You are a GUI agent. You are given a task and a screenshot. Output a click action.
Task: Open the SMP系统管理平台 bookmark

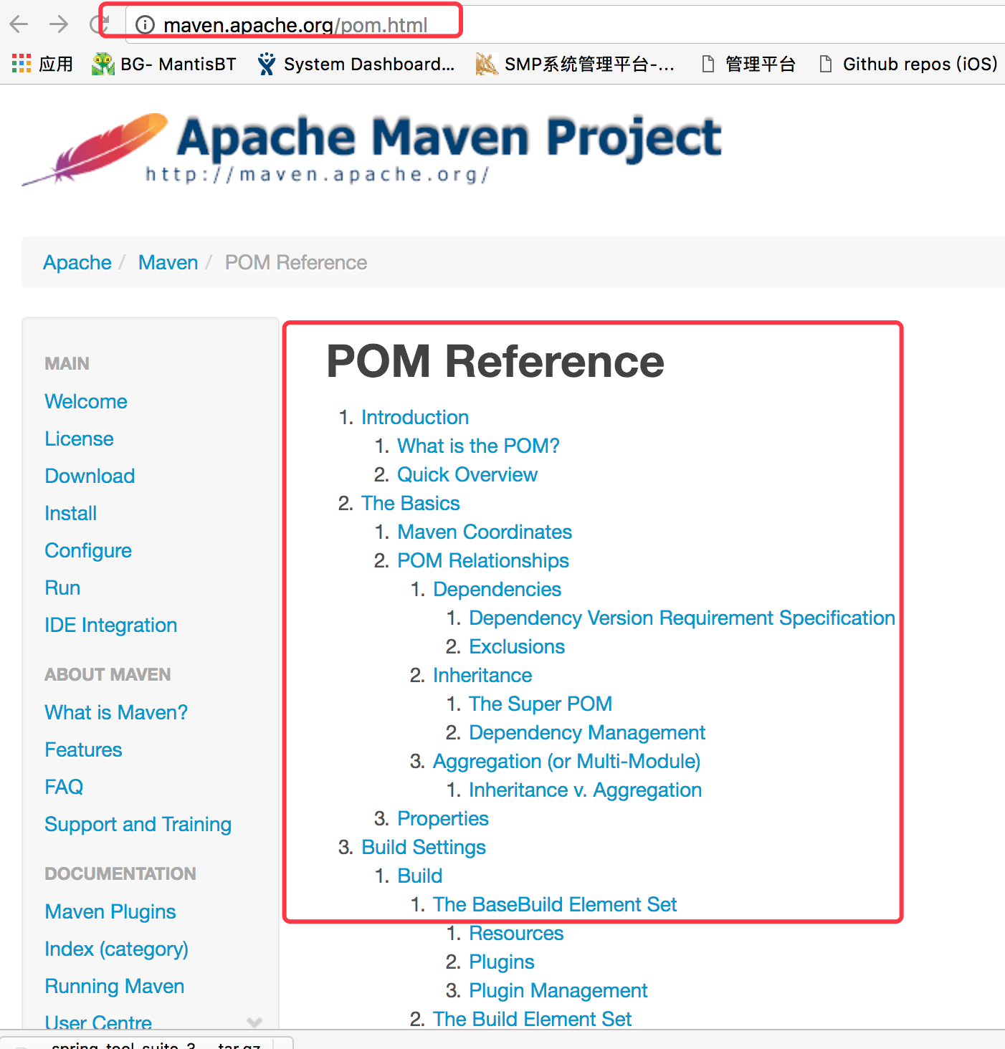(576, 64)
